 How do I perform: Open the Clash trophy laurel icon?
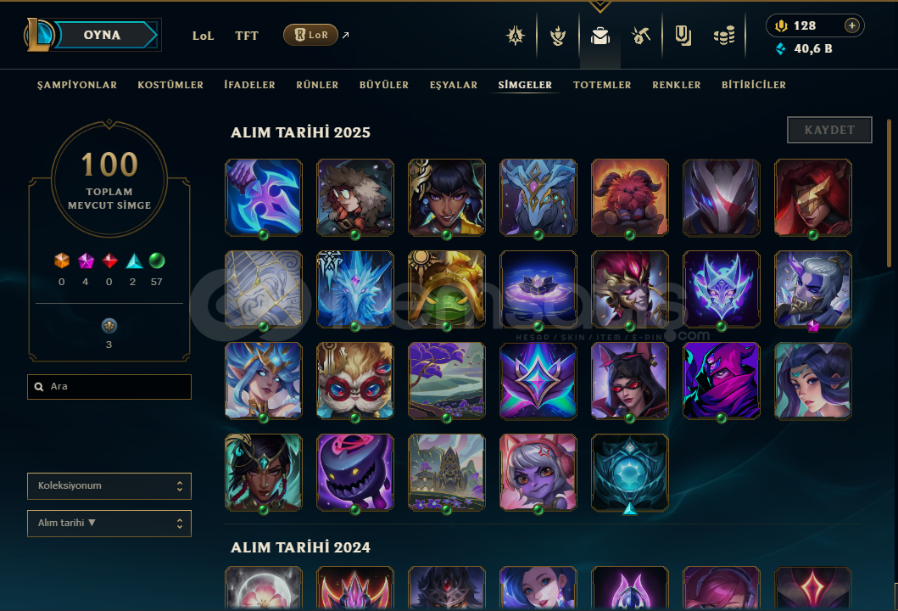[x=558, y=36]
